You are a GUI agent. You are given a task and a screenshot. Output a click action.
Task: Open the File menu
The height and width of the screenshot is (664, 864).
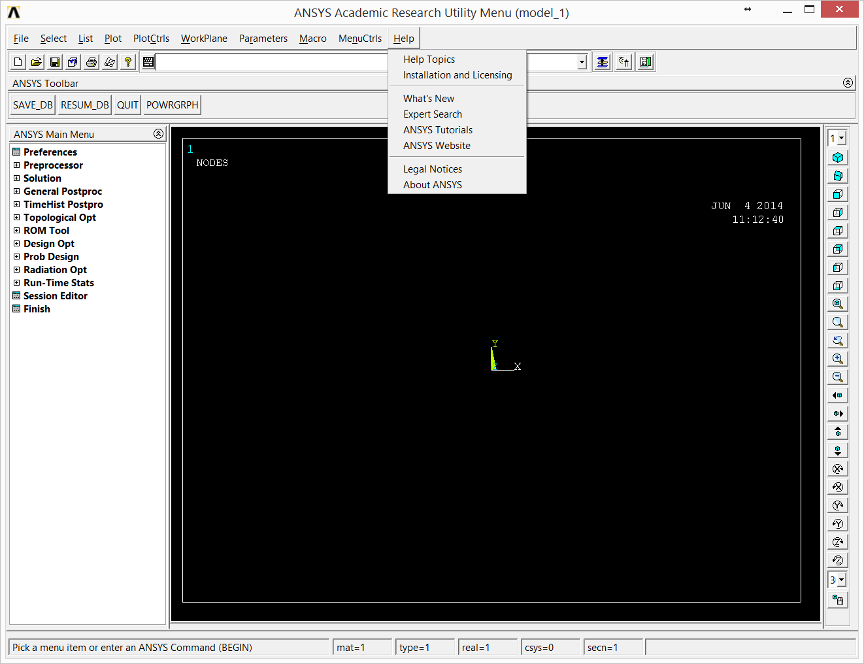pos(21,39)
